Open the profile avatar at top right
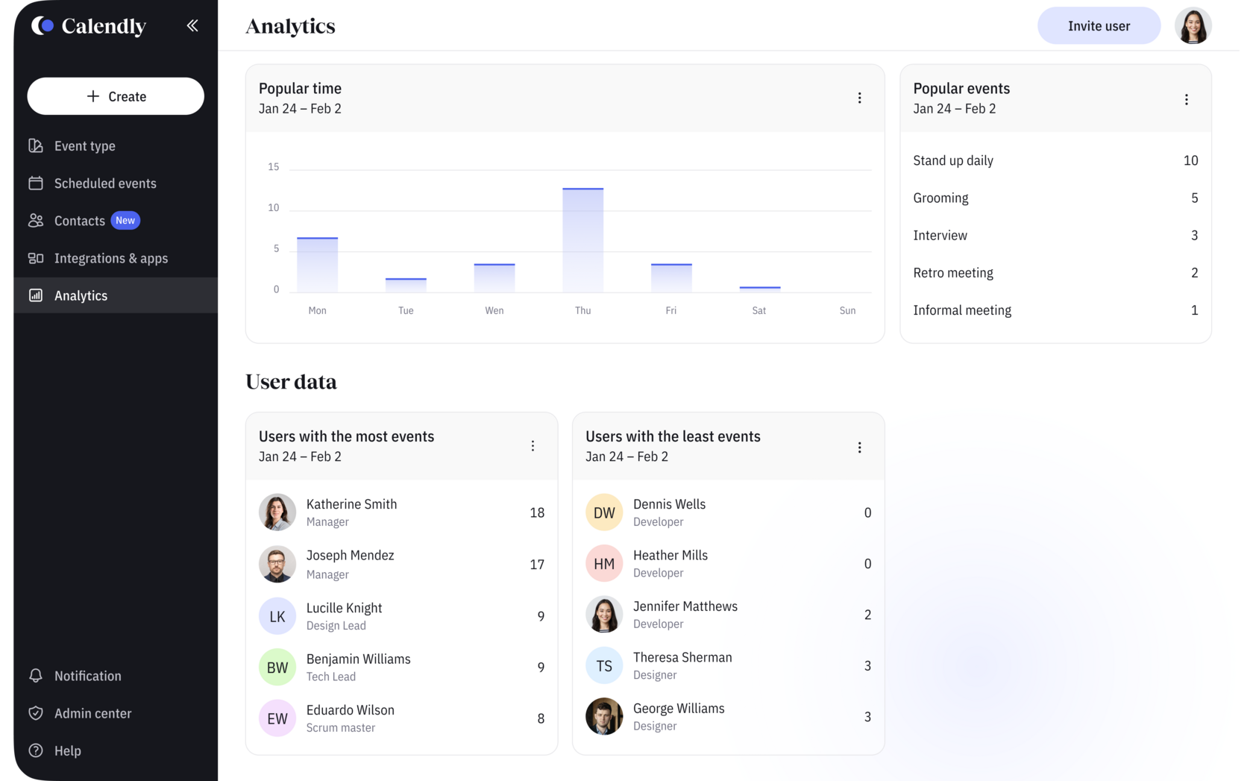Viewport: 1253px width, 781px height. 1193,26
